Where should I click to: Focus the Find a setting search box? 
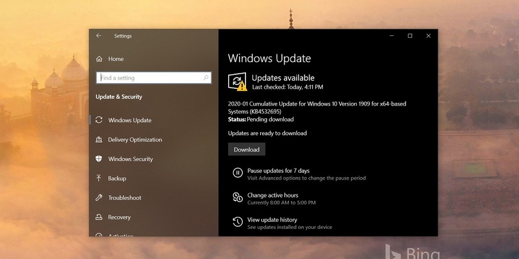click(x=154, y=78)
